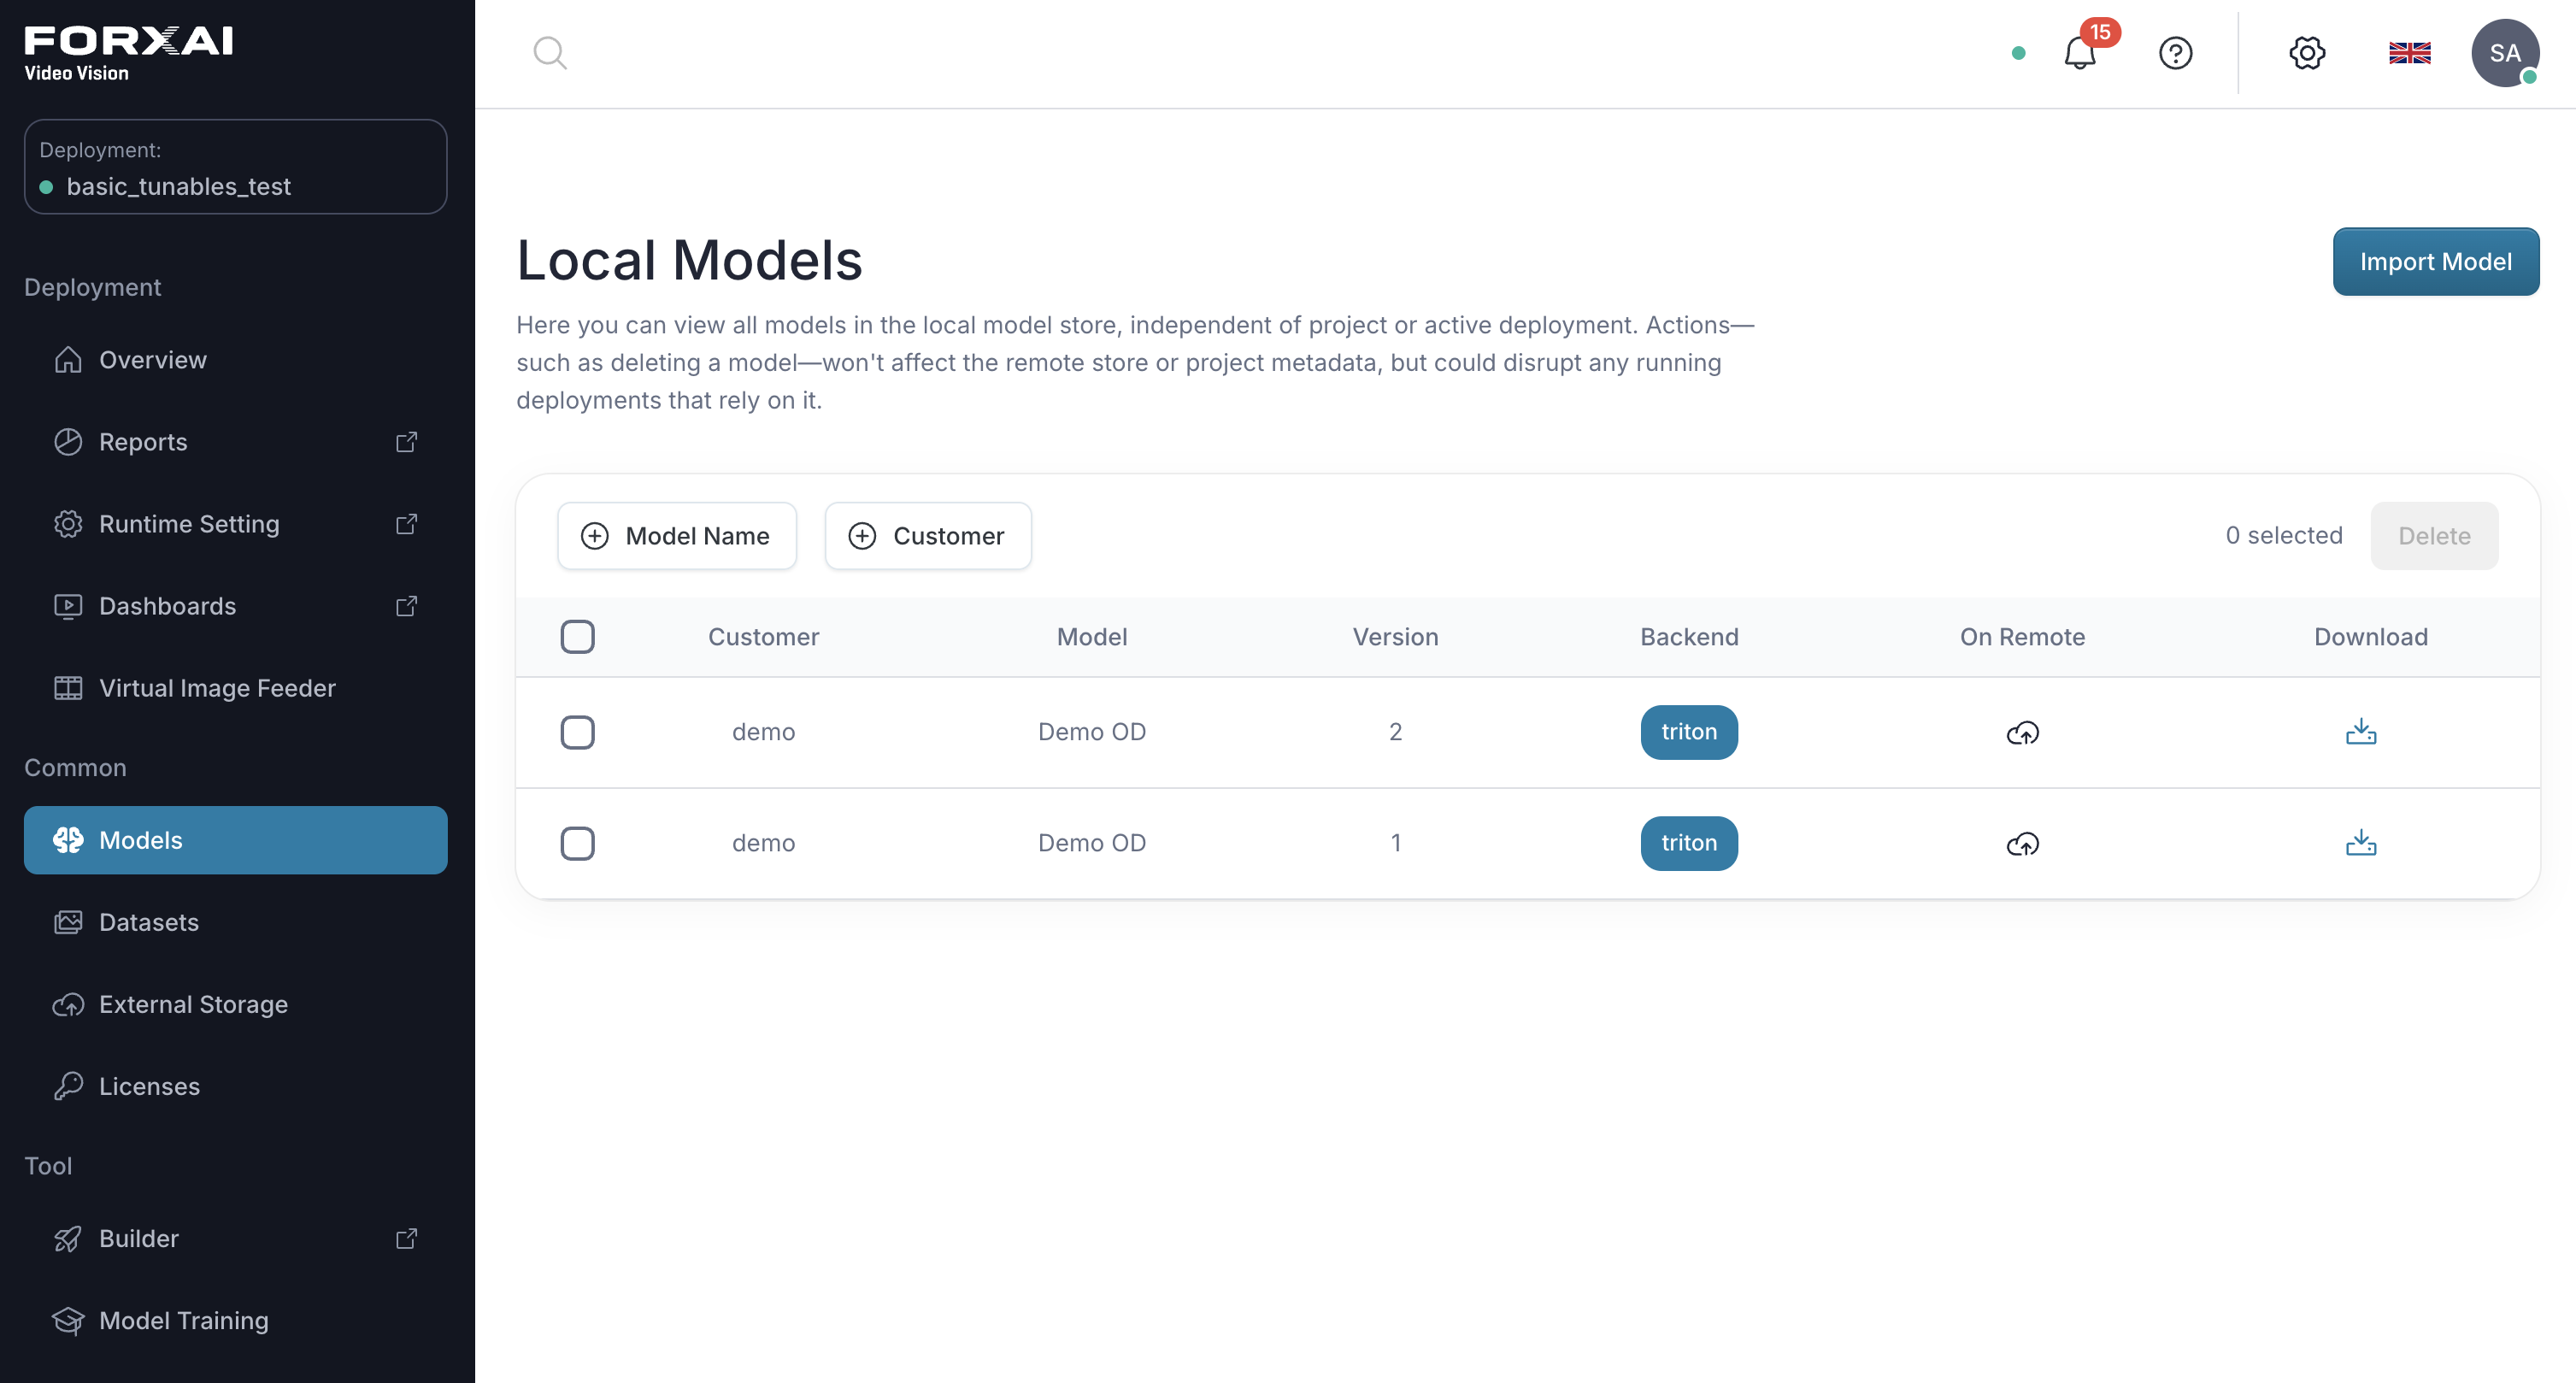
Task: Open the settings gear in header
Action: point(2307,53)
